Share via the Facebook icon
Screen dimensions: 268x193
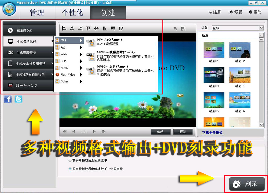tap(8, 99)
